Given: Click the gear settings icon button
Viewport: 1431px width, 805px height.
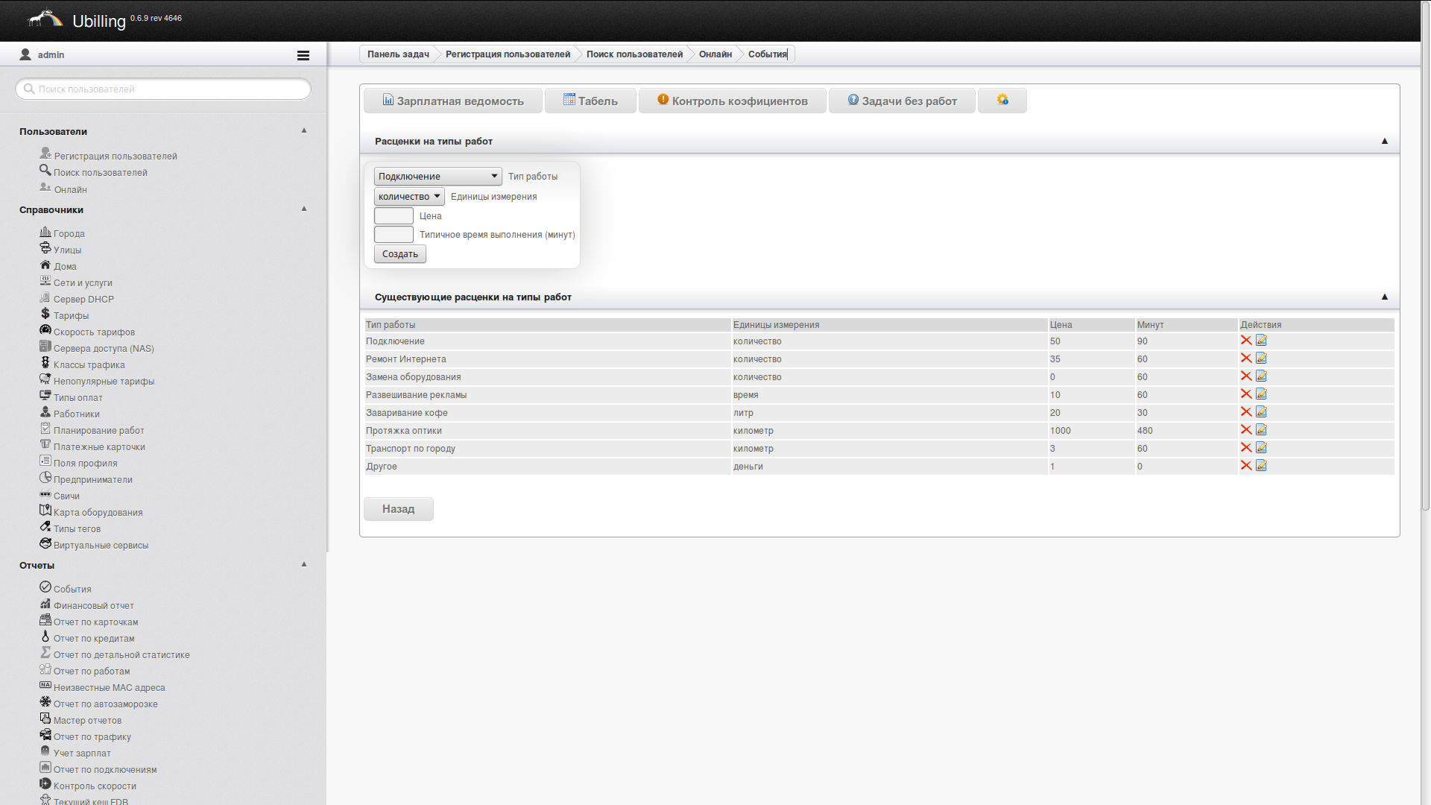Looking at the screenshot, I should [1002, 101].
